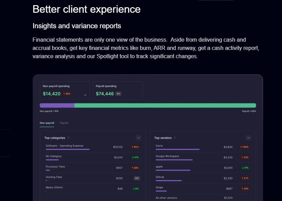Click the 25% increase badge for Google Workspace
This screenshot has width=282, height=201.
point(245,157)
